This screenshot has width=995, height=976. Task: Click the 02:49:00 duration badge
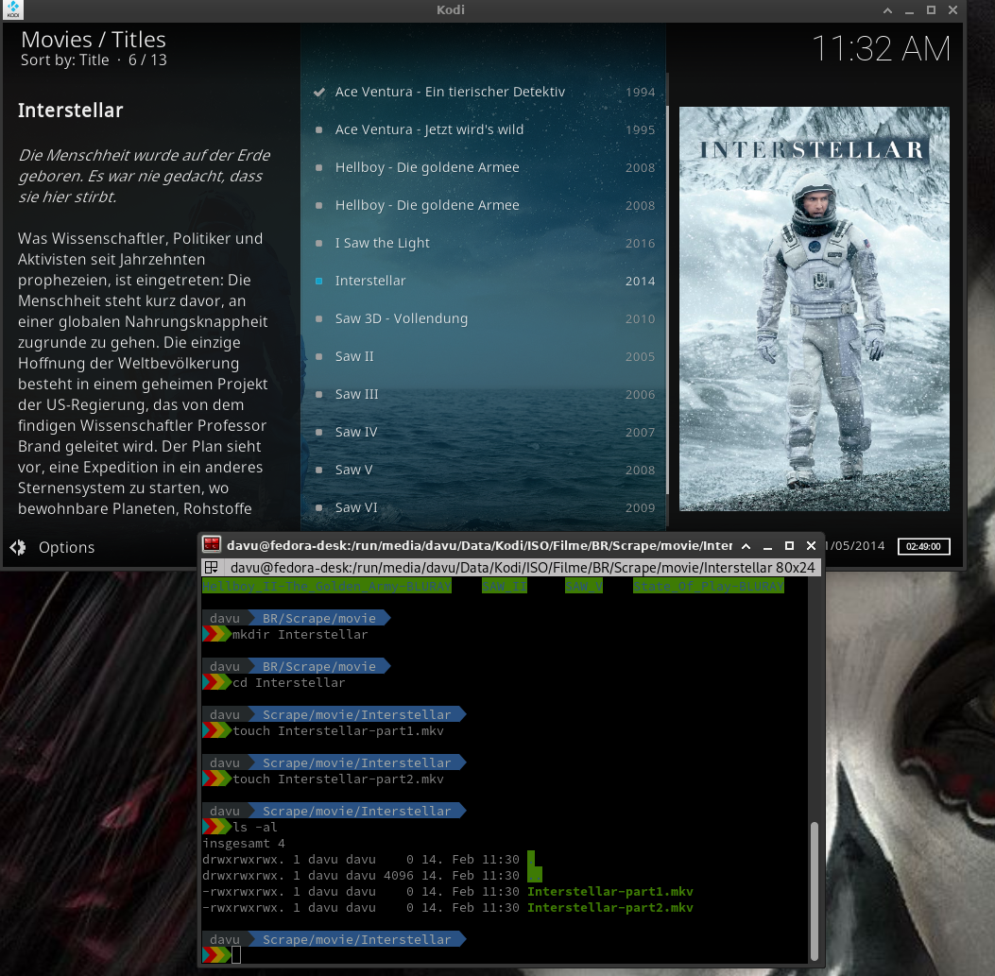coord(924,546)
